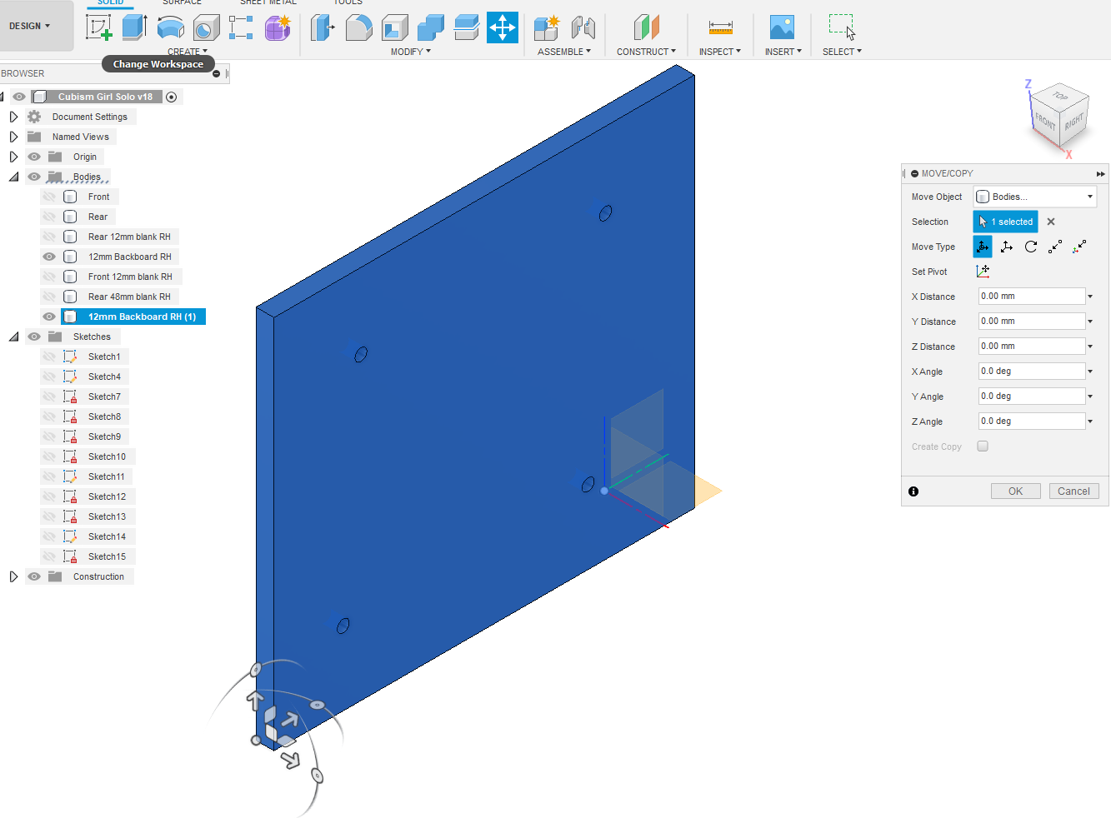Choose the Point to Point move type
Screen dimensions: 1111x818
pyautogui.click(x=1055, y=247)
